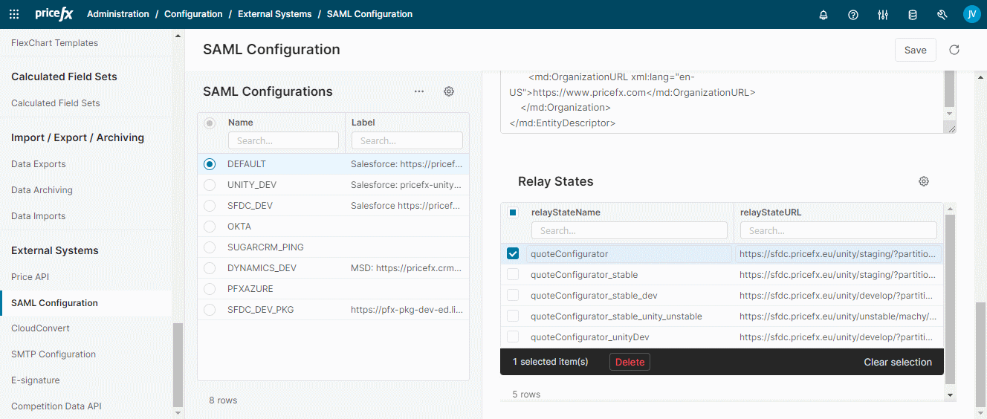
Task: Check the quoteConfigurator_unityDev checkbox
Action: coord(513,337)
